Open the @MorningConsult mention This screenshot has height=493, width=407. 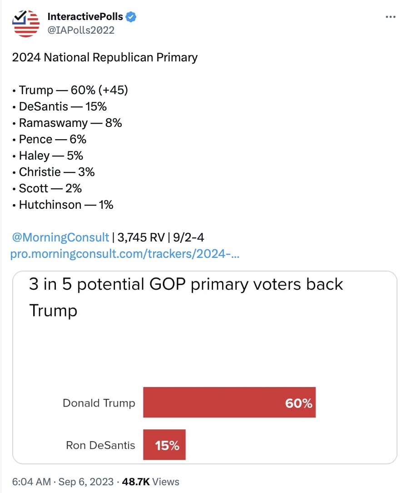[60, 237]
